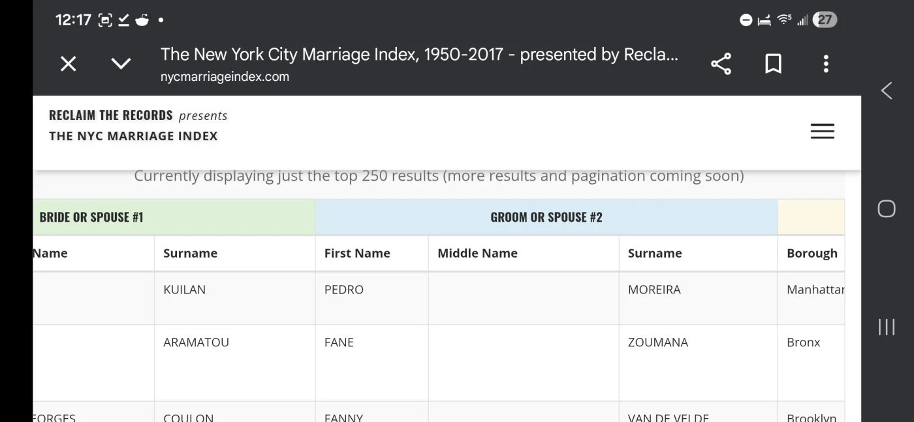Open the site hamburger menu
Screen dimensions: 914x422
pos(822,131)
